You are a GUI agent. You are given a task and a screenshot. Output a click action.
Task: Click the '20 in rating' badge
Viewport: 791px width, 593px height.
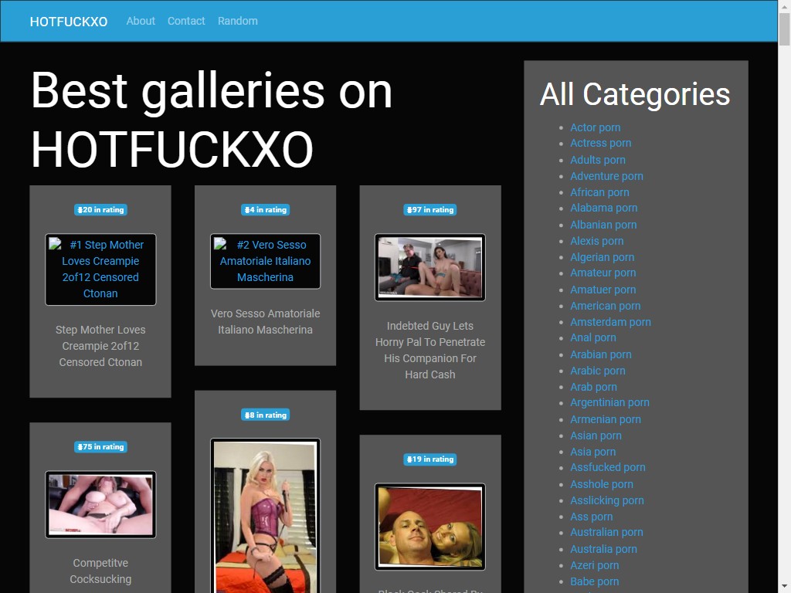pos(100,210)
